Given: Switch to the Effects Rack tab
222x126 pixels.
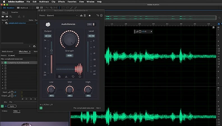Looking at the screenshot, I should [23, 52].
